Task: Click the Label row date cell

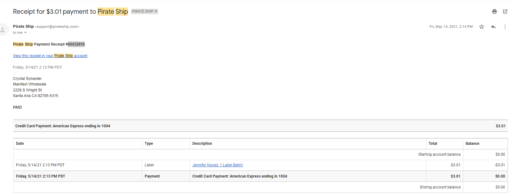Action: point(78,165)
